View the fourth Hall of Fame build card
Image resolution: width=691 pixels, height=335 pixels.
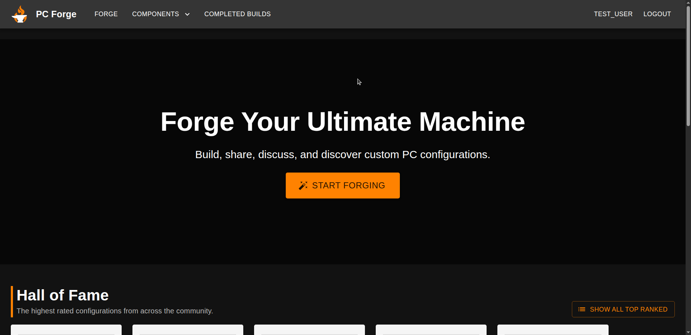point(431,330)
